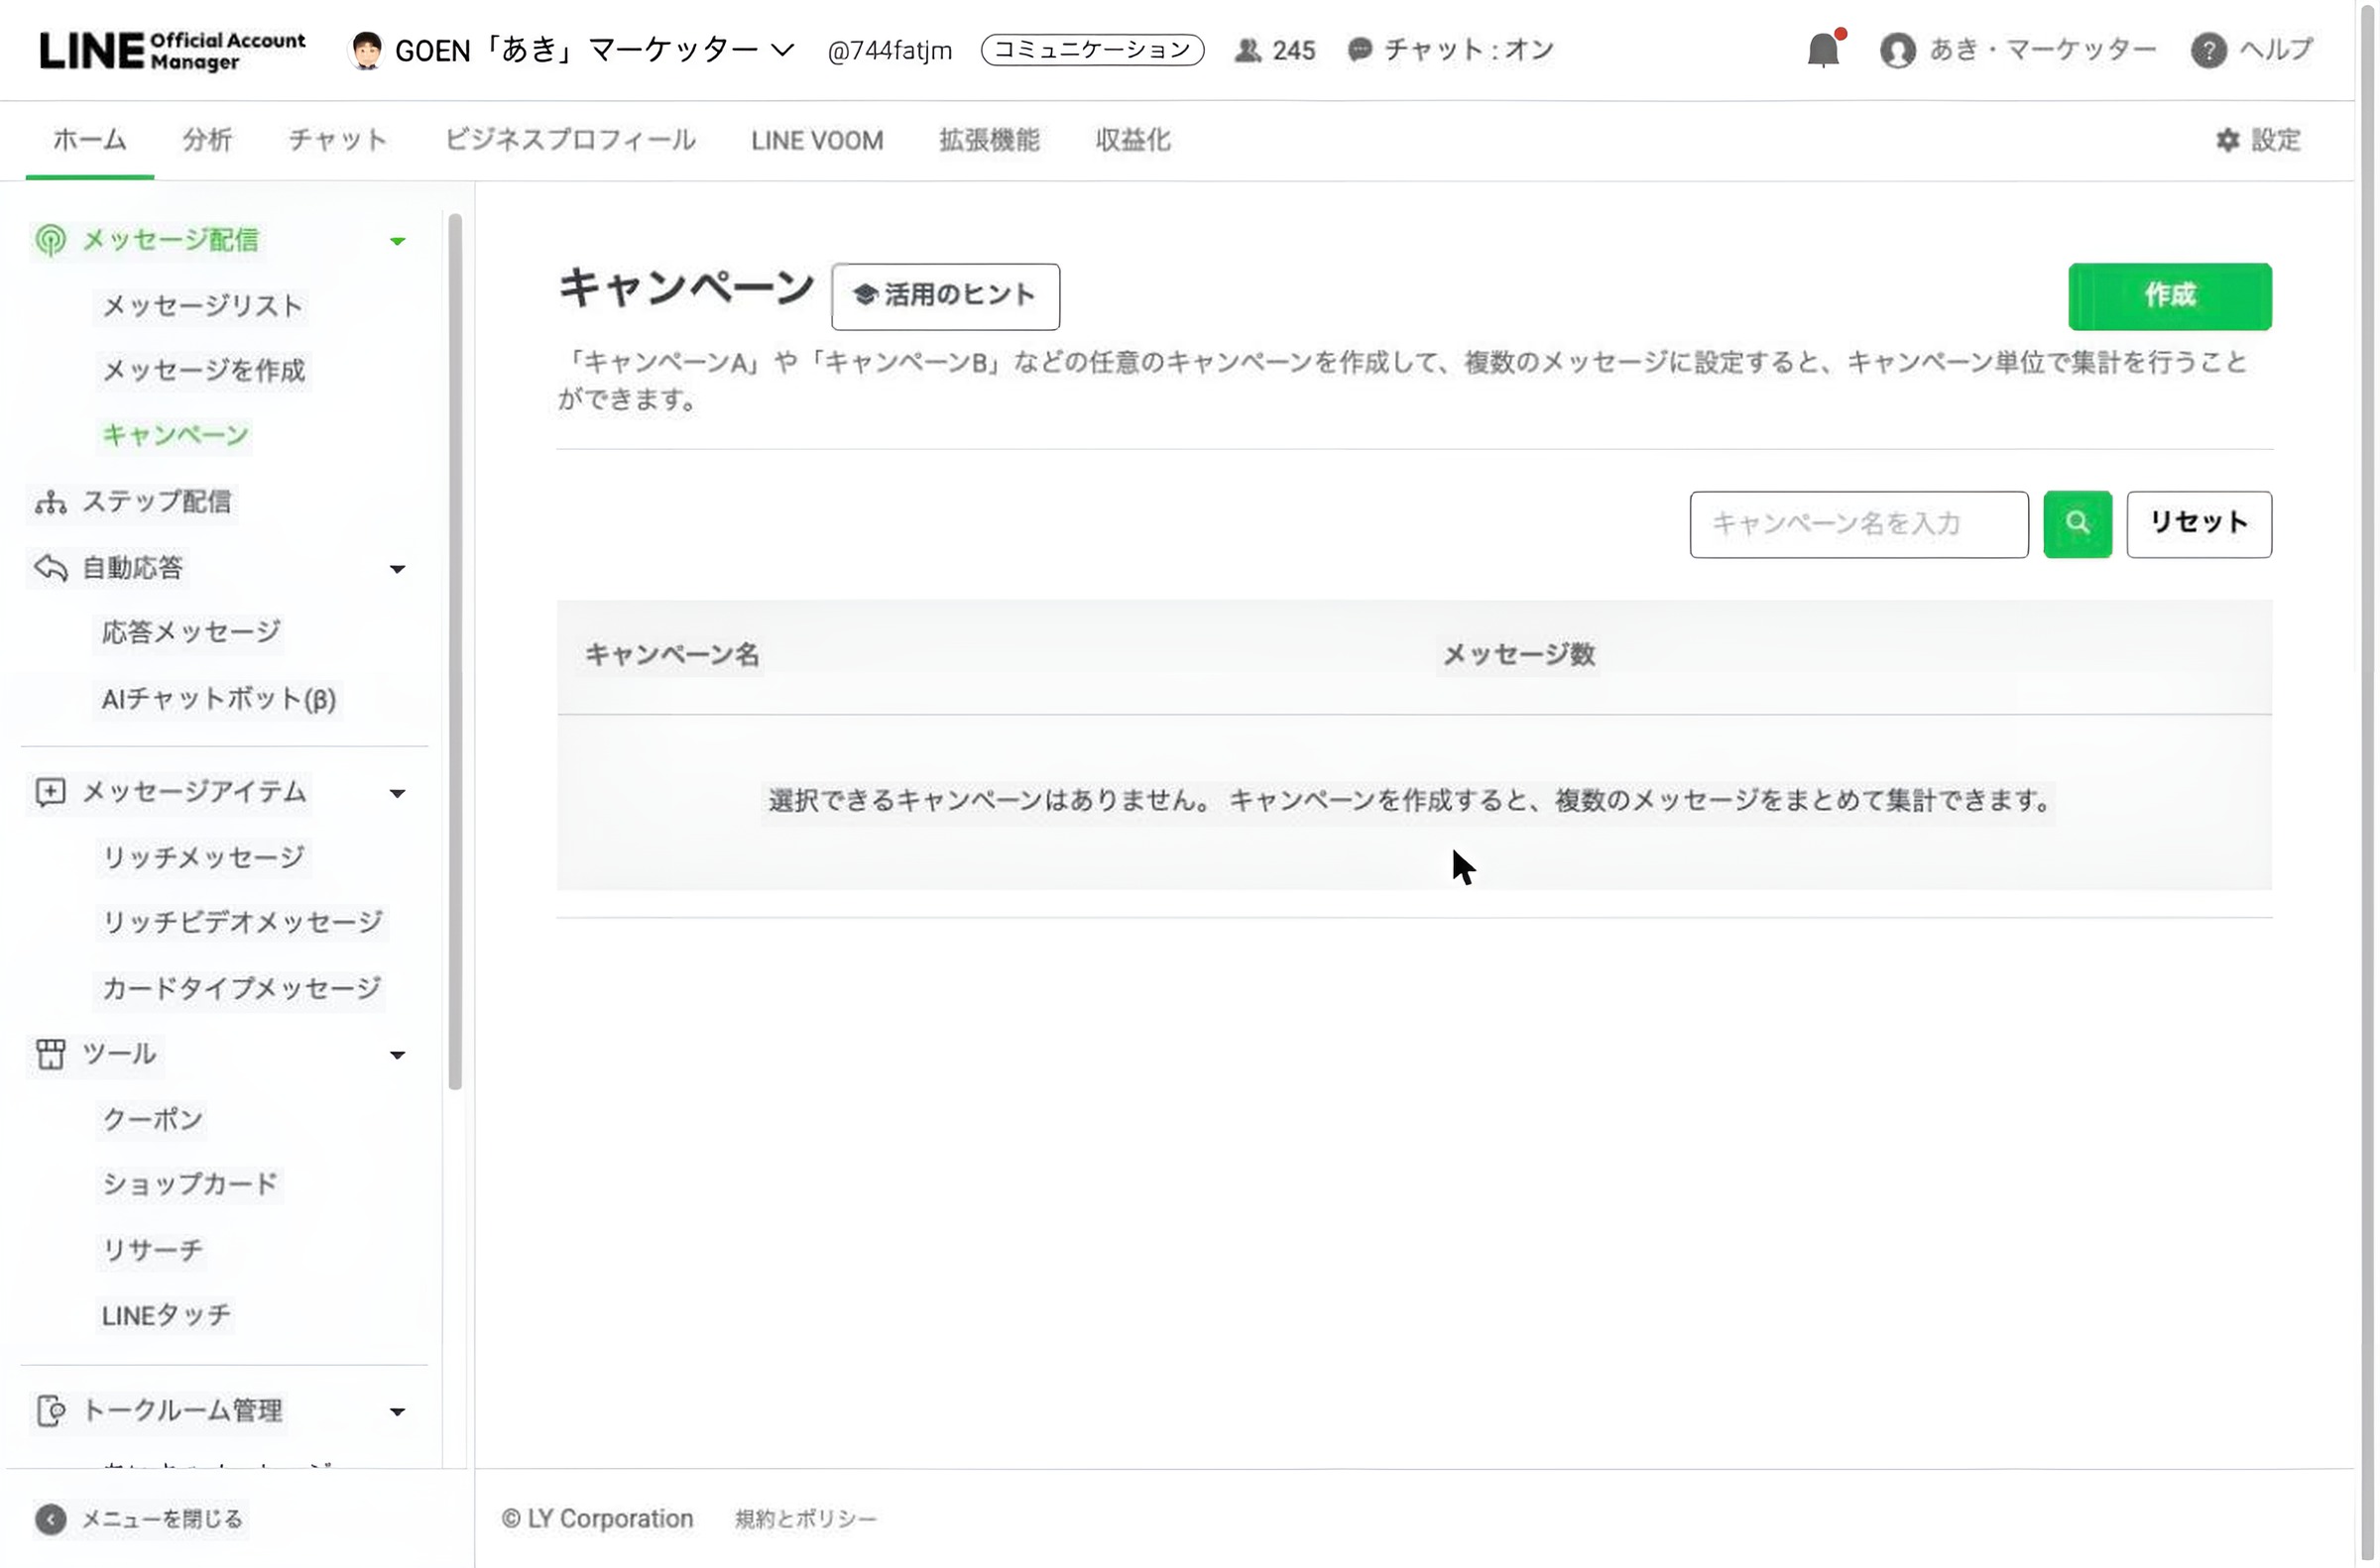Open リッチメッセージ in sidebar
Viewport: 2380px width, 1568px height.
pyautogui.click(x=203, y=858)
